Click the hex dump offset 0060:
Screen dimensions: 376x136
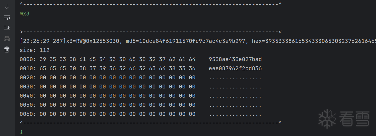(x=28, y=114)
